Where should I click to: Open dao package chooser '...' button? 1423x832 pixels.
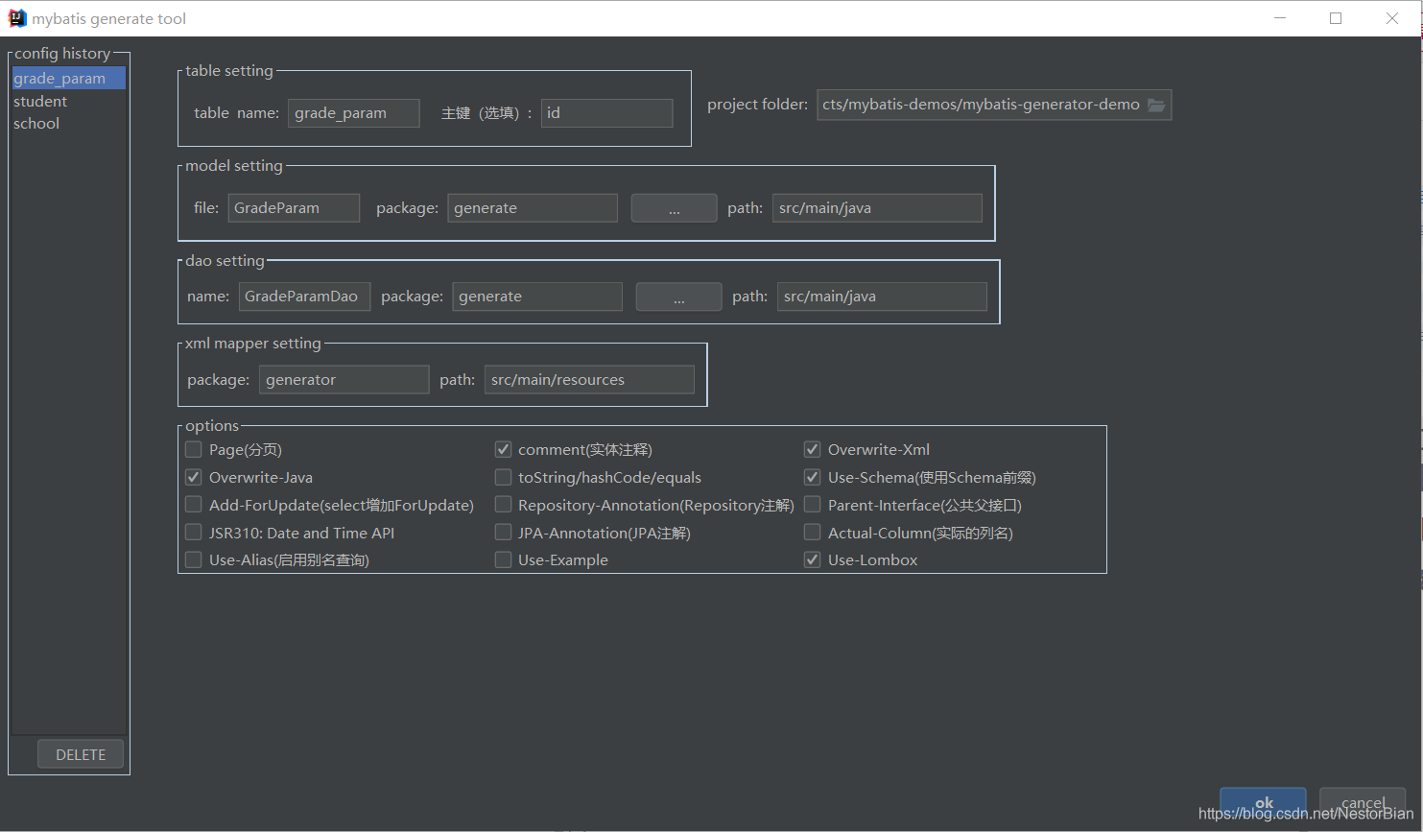(x=678, y=297)
